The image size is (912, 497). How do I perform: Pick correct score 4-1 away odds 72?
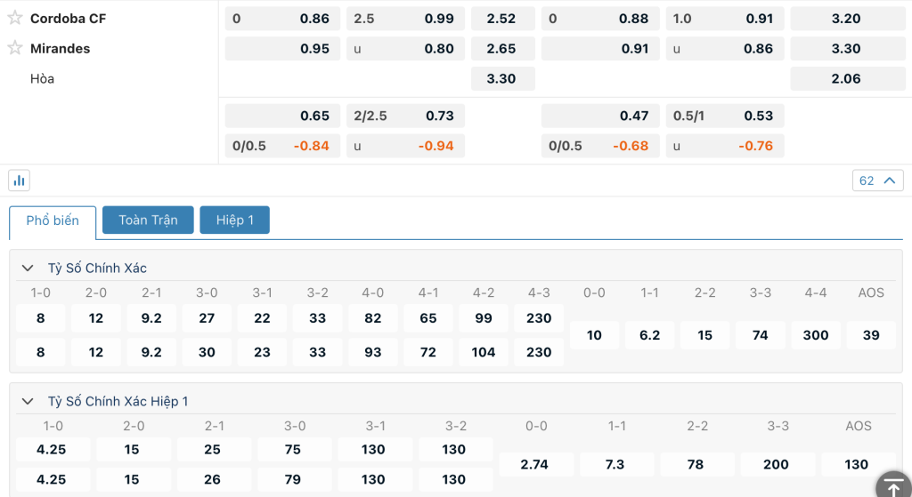click(x=428, y=352)
